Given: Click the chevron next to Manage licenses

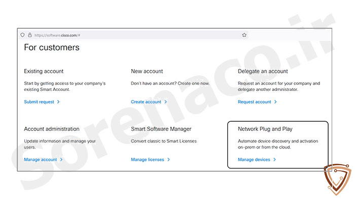Looking at the screenshot, I should [x=168, y=160].
